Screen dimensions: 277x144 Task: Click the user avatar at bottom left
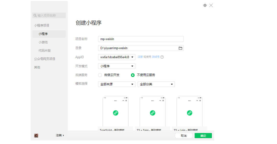tap(36, 135)
